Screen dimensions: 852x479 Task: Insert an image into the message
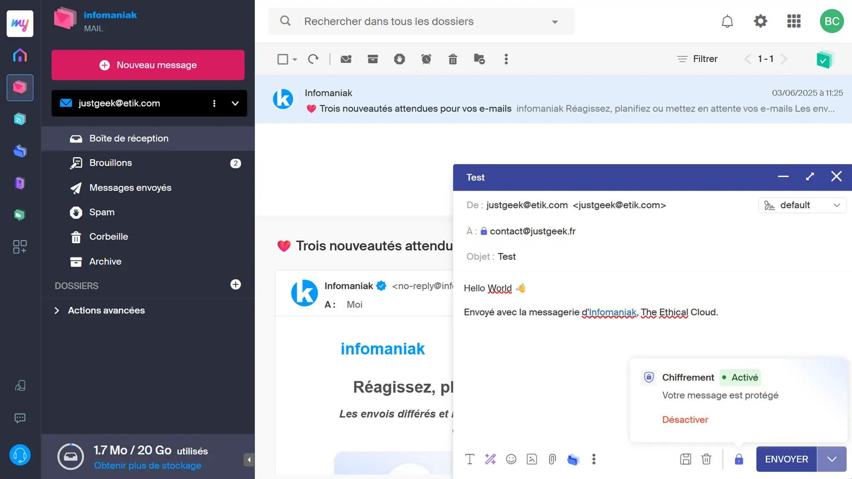[532, 459]
